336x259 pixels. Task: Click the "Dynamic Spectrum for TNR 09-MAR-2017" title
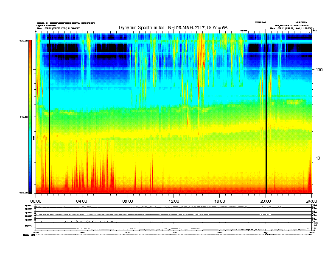[x=173, y=28]
